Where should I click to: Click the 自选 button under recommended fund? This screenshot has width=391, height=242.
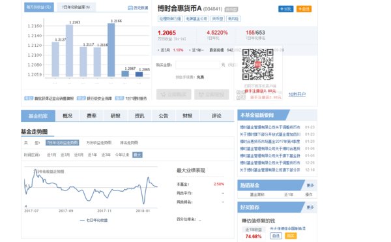(x=276, y=235)
